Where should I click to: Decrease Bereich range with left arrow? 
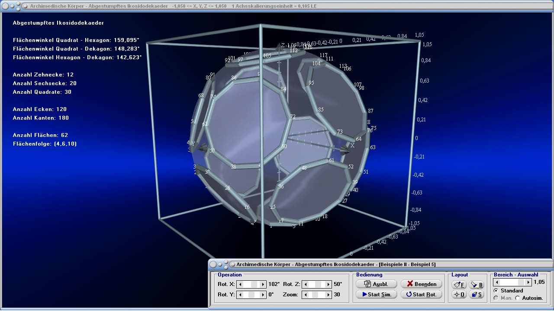(497, 282)
